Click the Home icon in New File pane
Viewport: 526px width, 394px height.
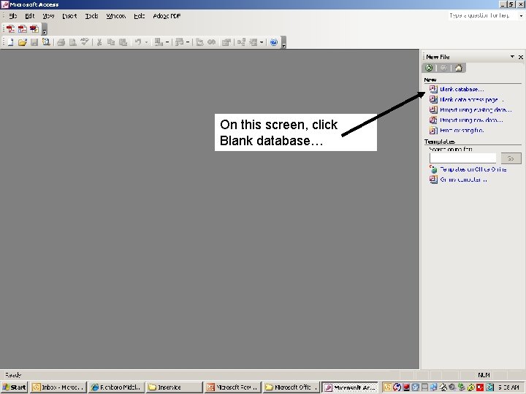tap(459, 68)
